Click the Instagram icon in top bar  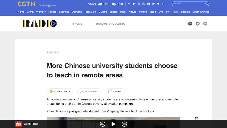144,4
